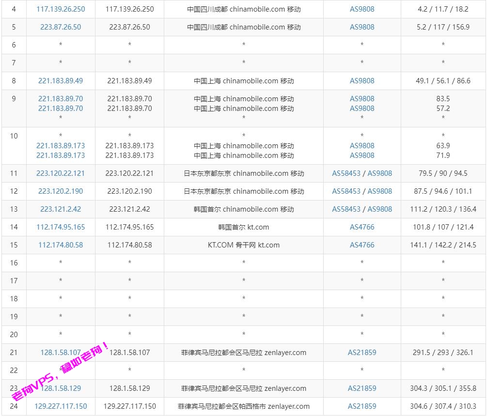
Task: Click the AS58453 link in hop 12 row
Action: coord(346,191)
